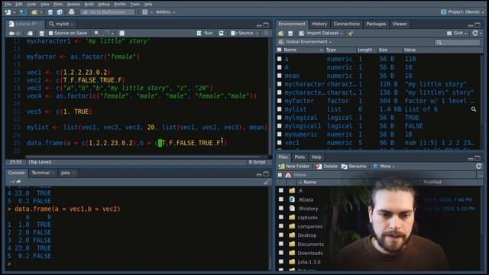Switch to Terminal tab
Image resolution: width=489 pixels, height=275 pixels.
(x=40, y=173)
